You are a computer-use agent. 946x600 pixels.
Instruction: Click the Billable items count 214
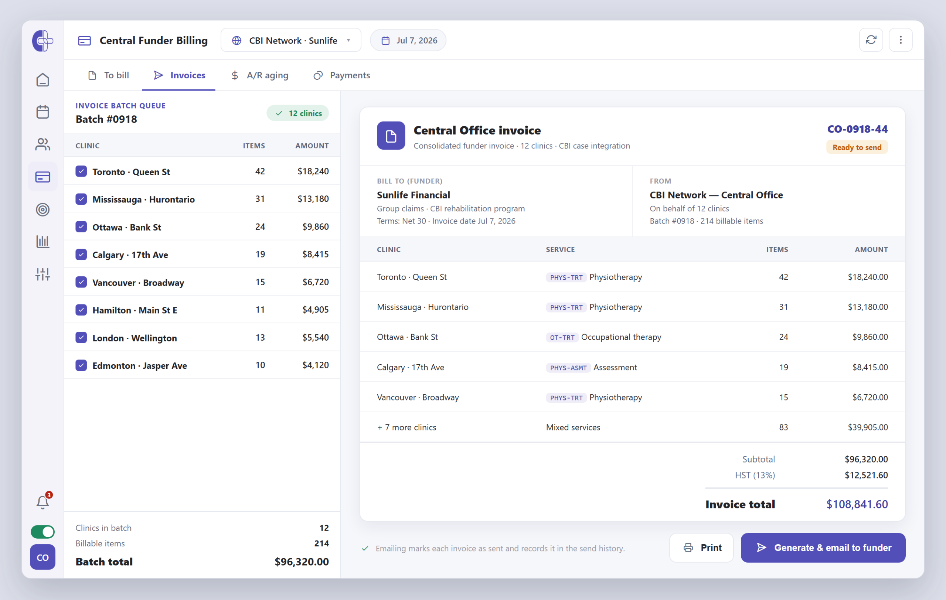pyautogui.click(x=321, y=543)
